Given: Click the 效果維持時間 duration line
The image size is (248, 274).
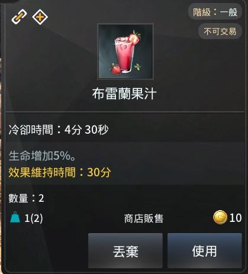Looking at the screenshot, I should tap(60, 172).
